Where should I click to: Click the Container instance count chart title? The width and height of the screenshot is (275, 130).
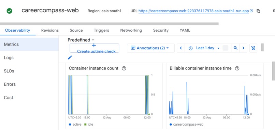pos(93,68)
